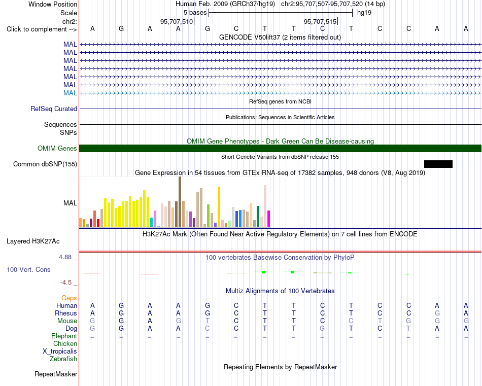Screen dimensions: 482x386
Task: Click the RepeatMasker track label
Action: coord(56,374)
